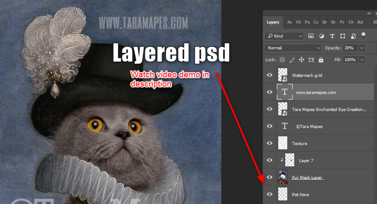
Task: Filter layers by adjustment layer icon
Action: [321, 36]
